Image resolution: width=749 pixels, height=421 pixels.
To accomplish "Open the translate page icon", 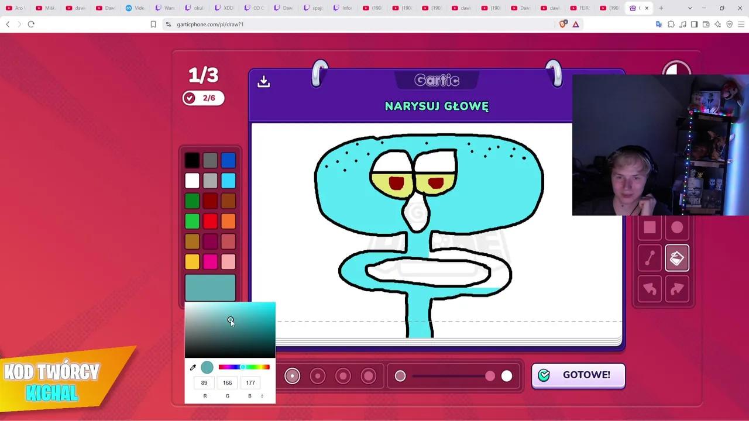I will [x=659, y=24].
